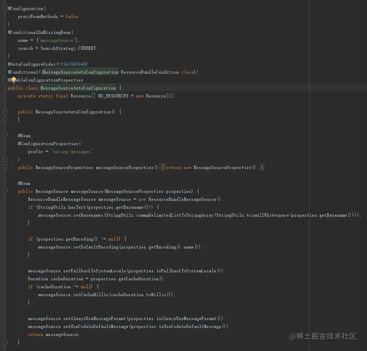
Task: Click 'new Resource[0]' expression
Action: point(154,96)
